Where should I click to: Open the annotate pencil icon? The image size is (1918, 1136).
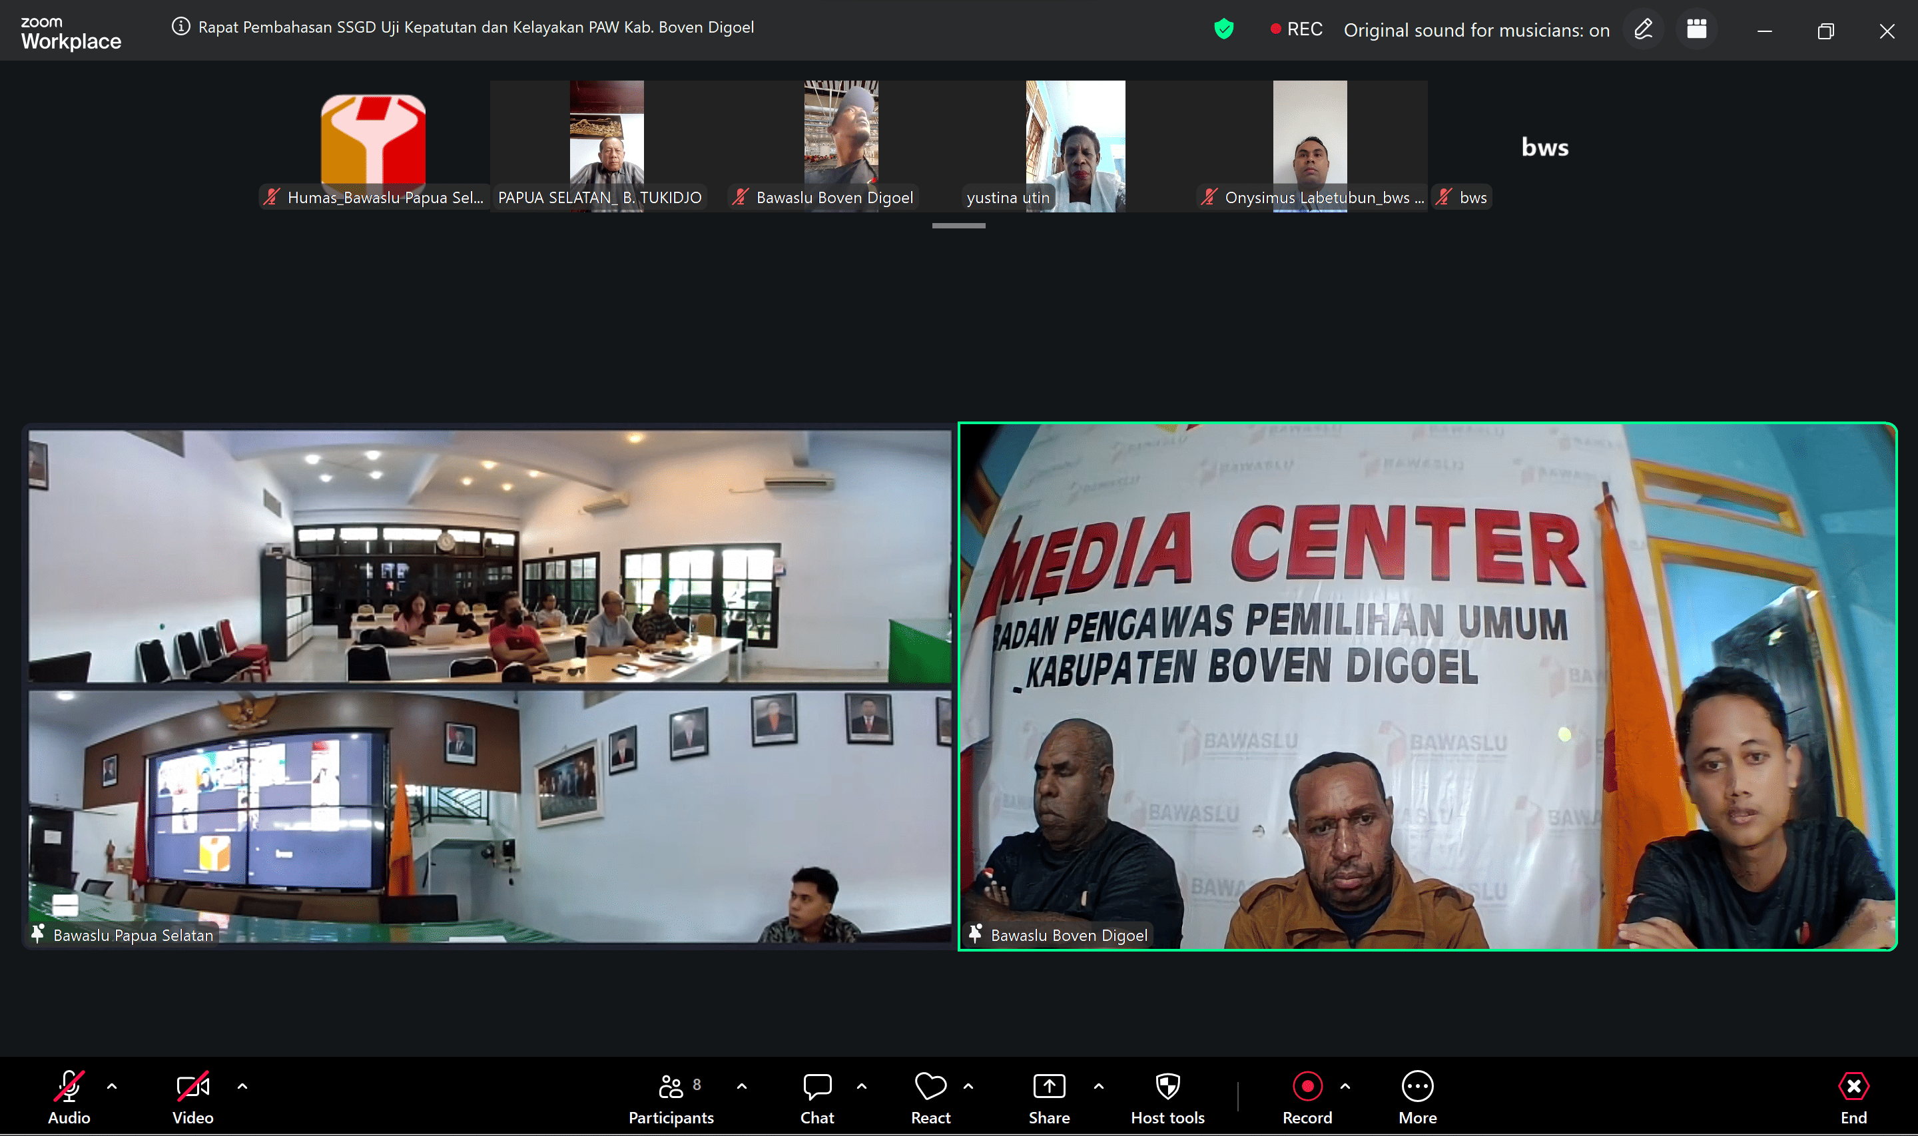(1643, 30)
